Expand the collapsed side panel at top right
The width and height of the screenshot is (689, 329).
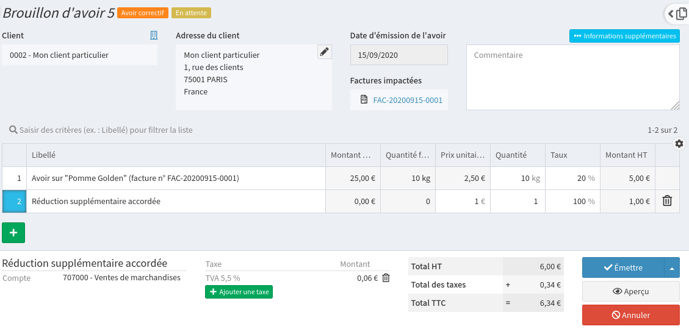coord(677,13)
